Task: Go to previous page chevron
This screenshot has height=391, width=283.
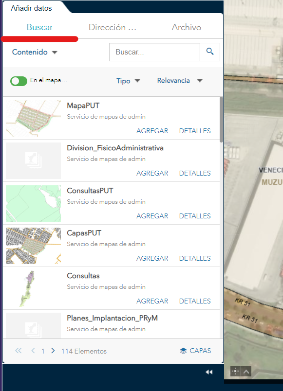Action: [33, 351]
